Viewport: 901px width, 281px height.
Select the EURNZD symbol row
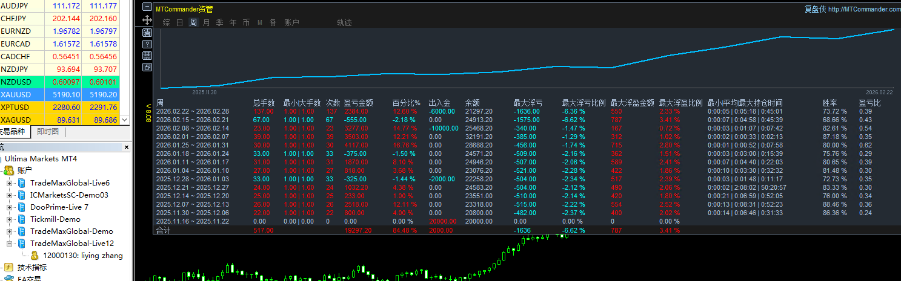[x=61, y=31]
